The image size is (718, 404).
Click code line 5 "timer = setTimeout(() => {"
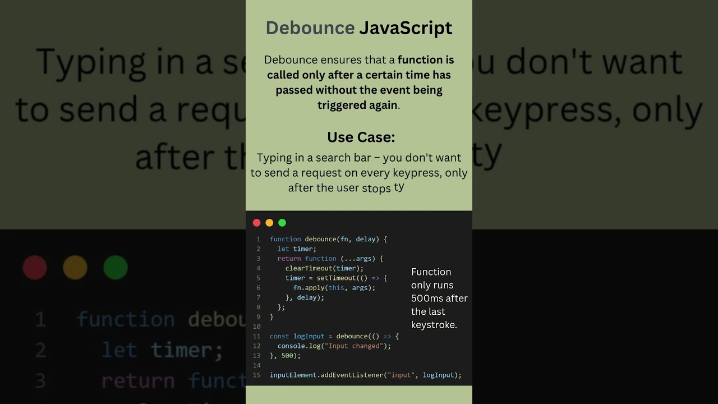[336, 278]
